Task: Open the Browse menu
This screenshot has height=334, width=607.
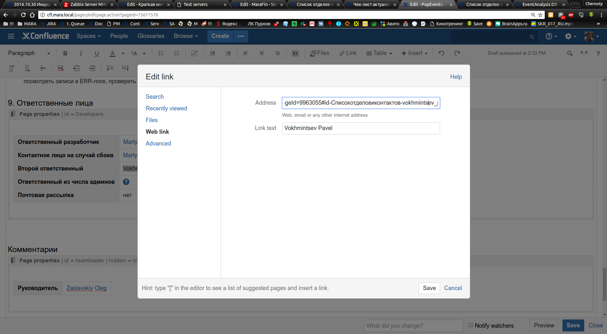Action: (186, 36)
